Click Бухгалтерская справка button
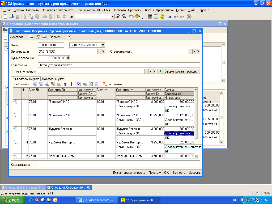 pyautogui.click(x=129, y=173)
